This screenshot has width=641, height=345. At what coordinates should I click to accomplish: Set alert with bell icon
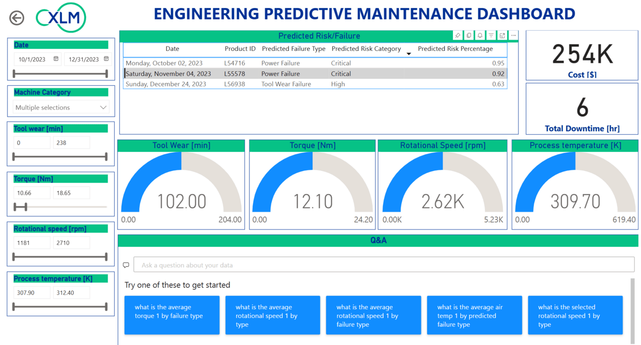pyautogui.click(x=480, y=36)
